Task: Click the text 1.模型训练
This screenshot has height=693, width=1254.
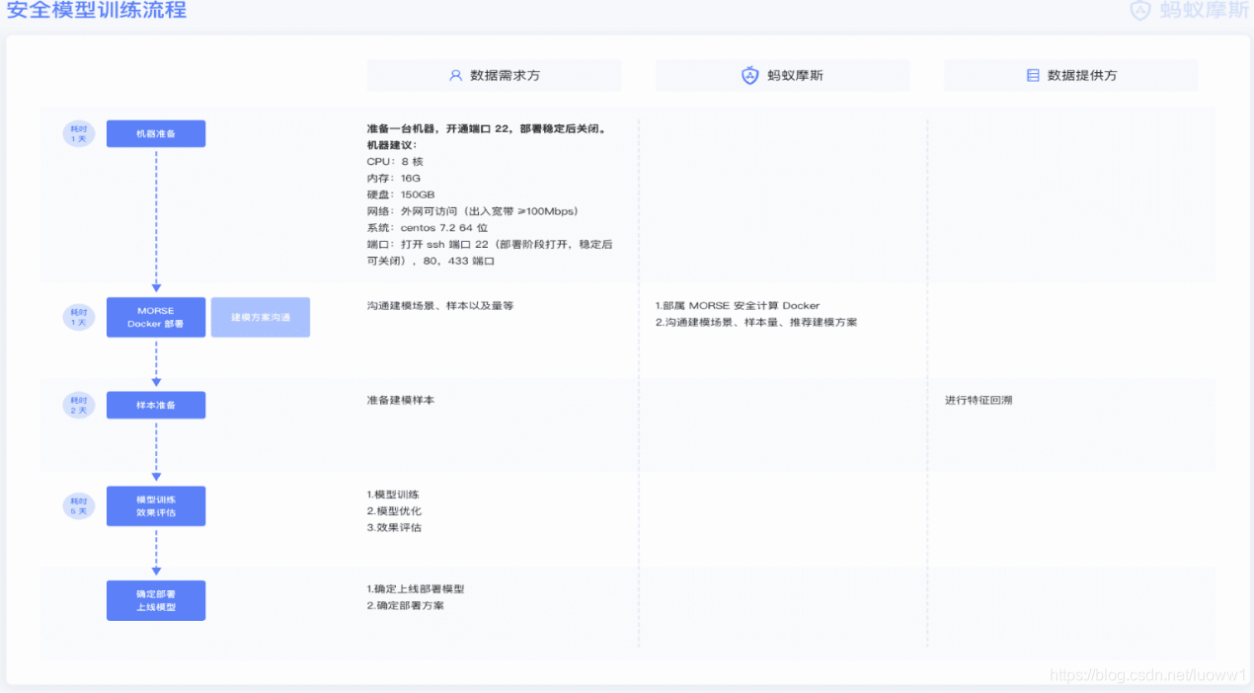Action: pyautogui.click(x=394, y=495)
